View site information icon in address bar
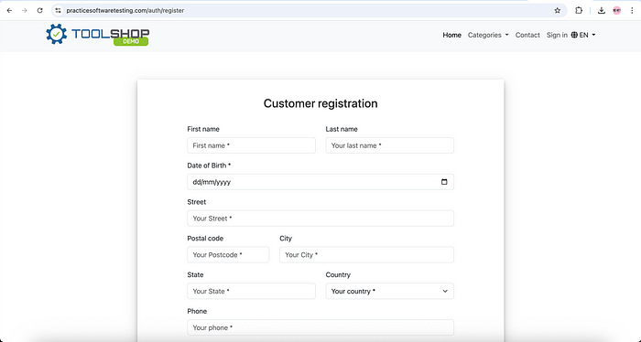The image size is (641, 342). click(58, 11)
